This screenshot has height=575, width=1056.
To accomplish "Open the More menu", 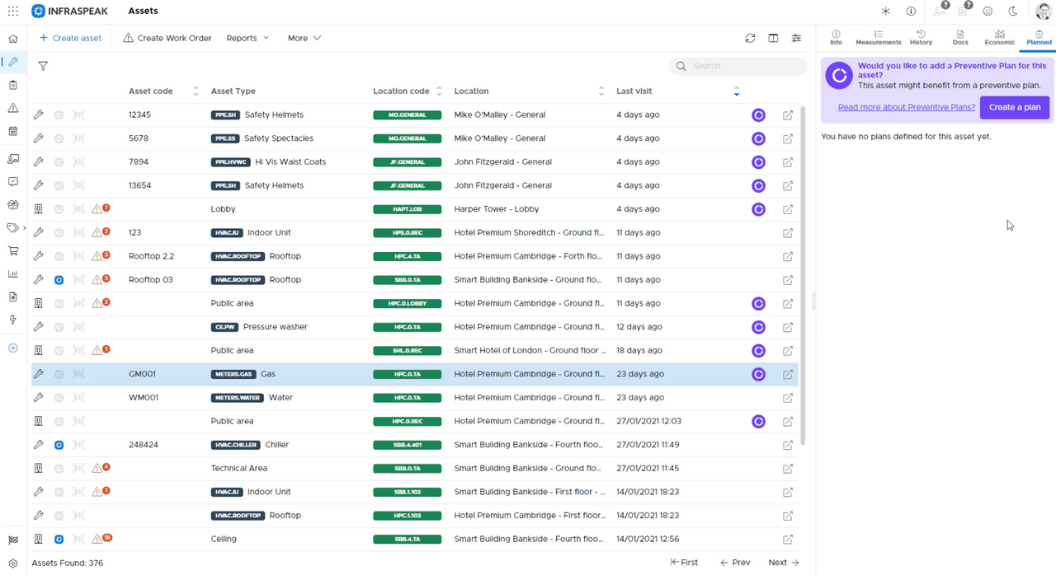I will click(x=304, y=38).
